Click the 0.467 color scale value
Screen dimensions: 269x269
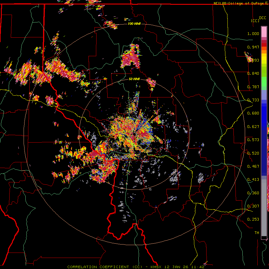pos(253,166)
